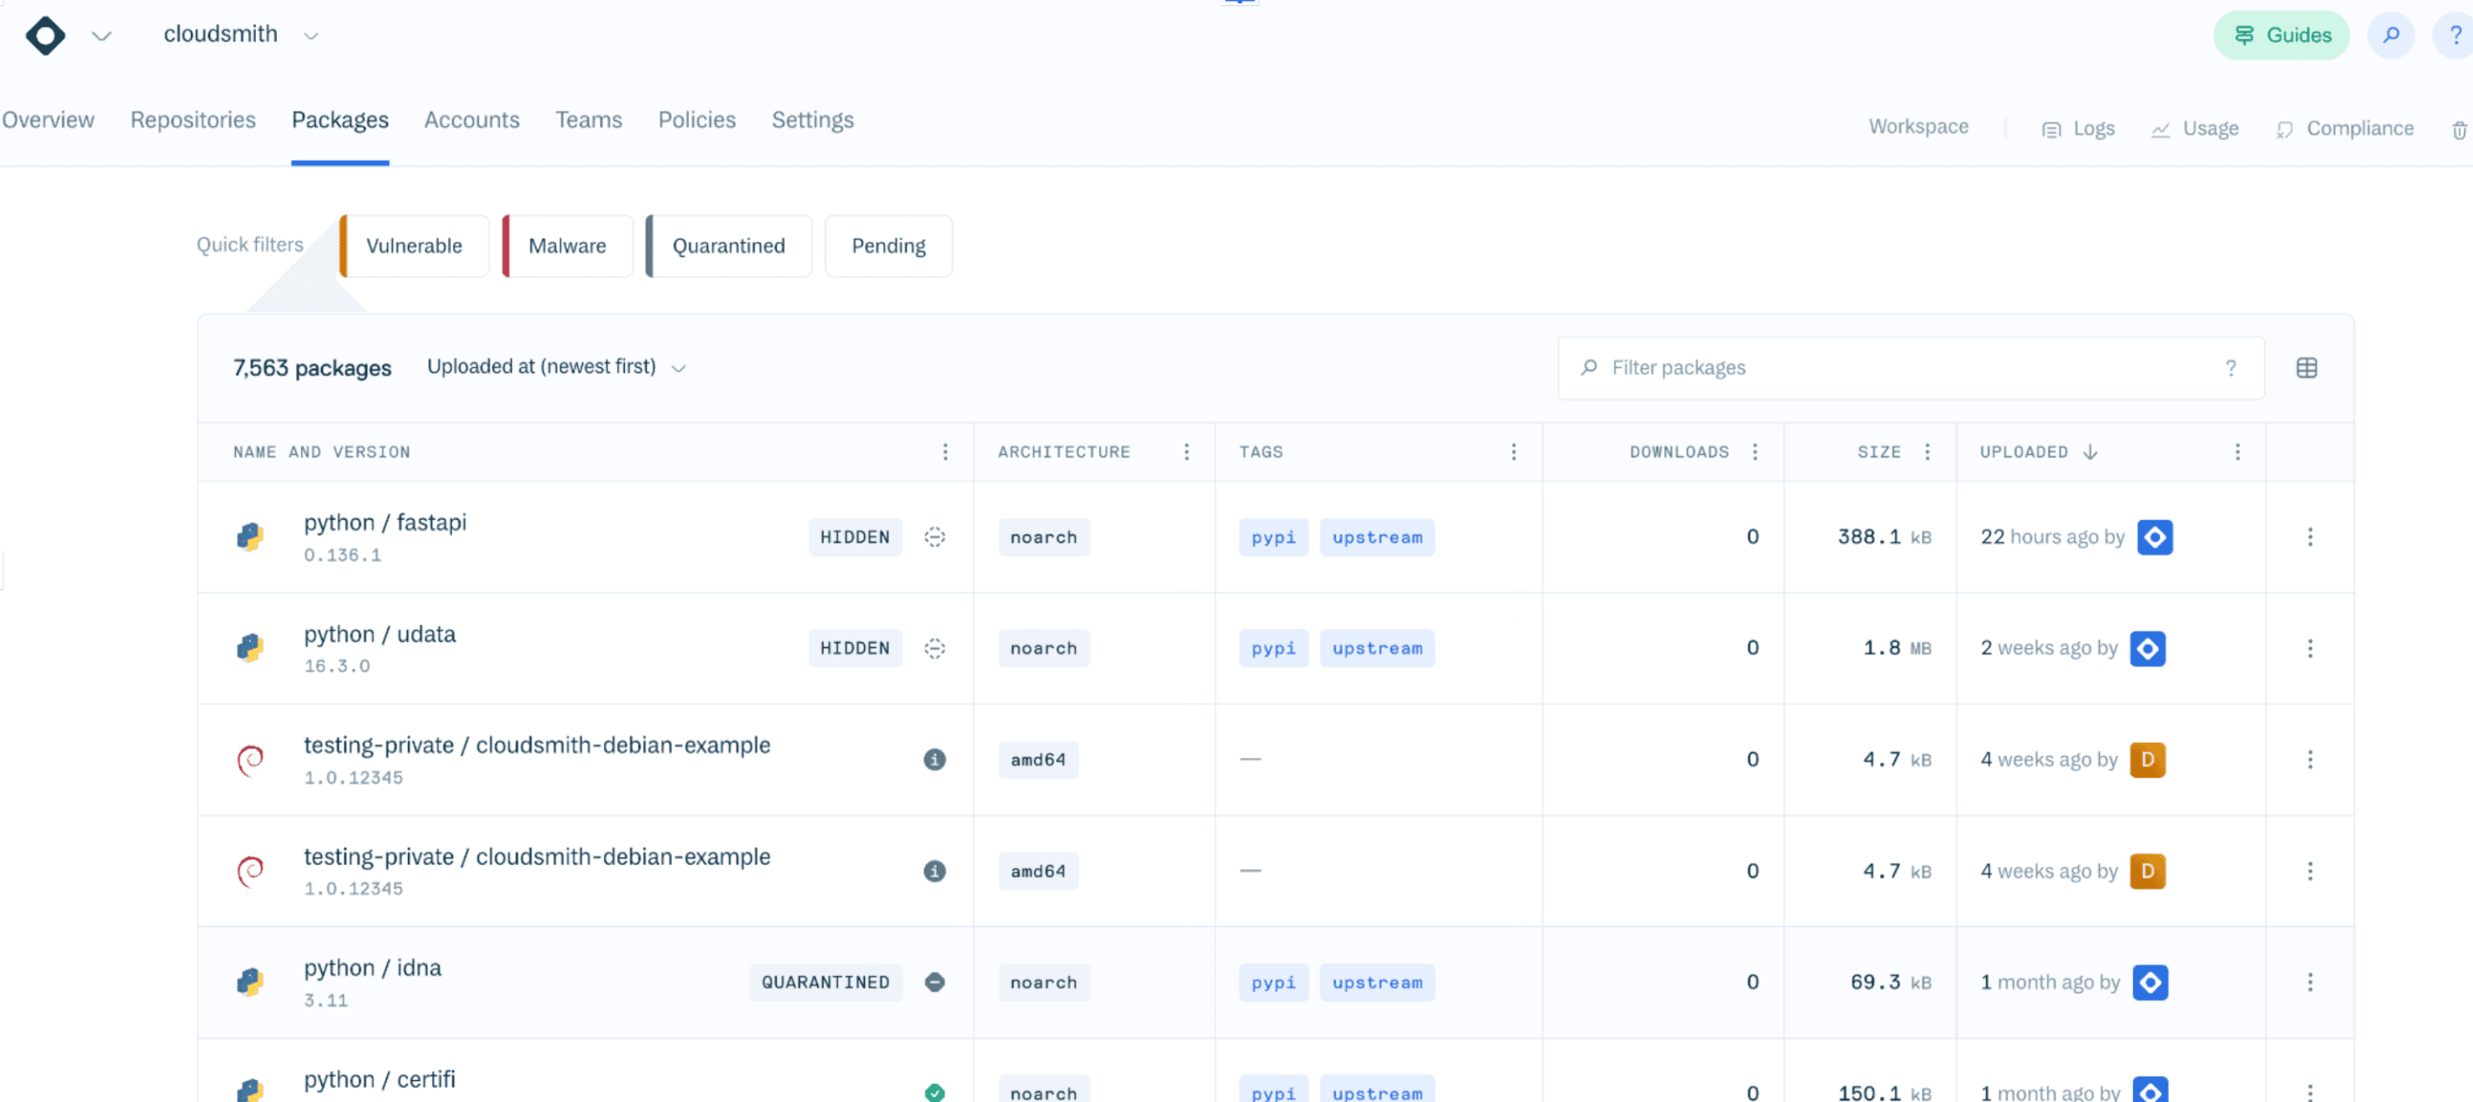Open the Uploaded at sort dropdown

tap(557, 367)
